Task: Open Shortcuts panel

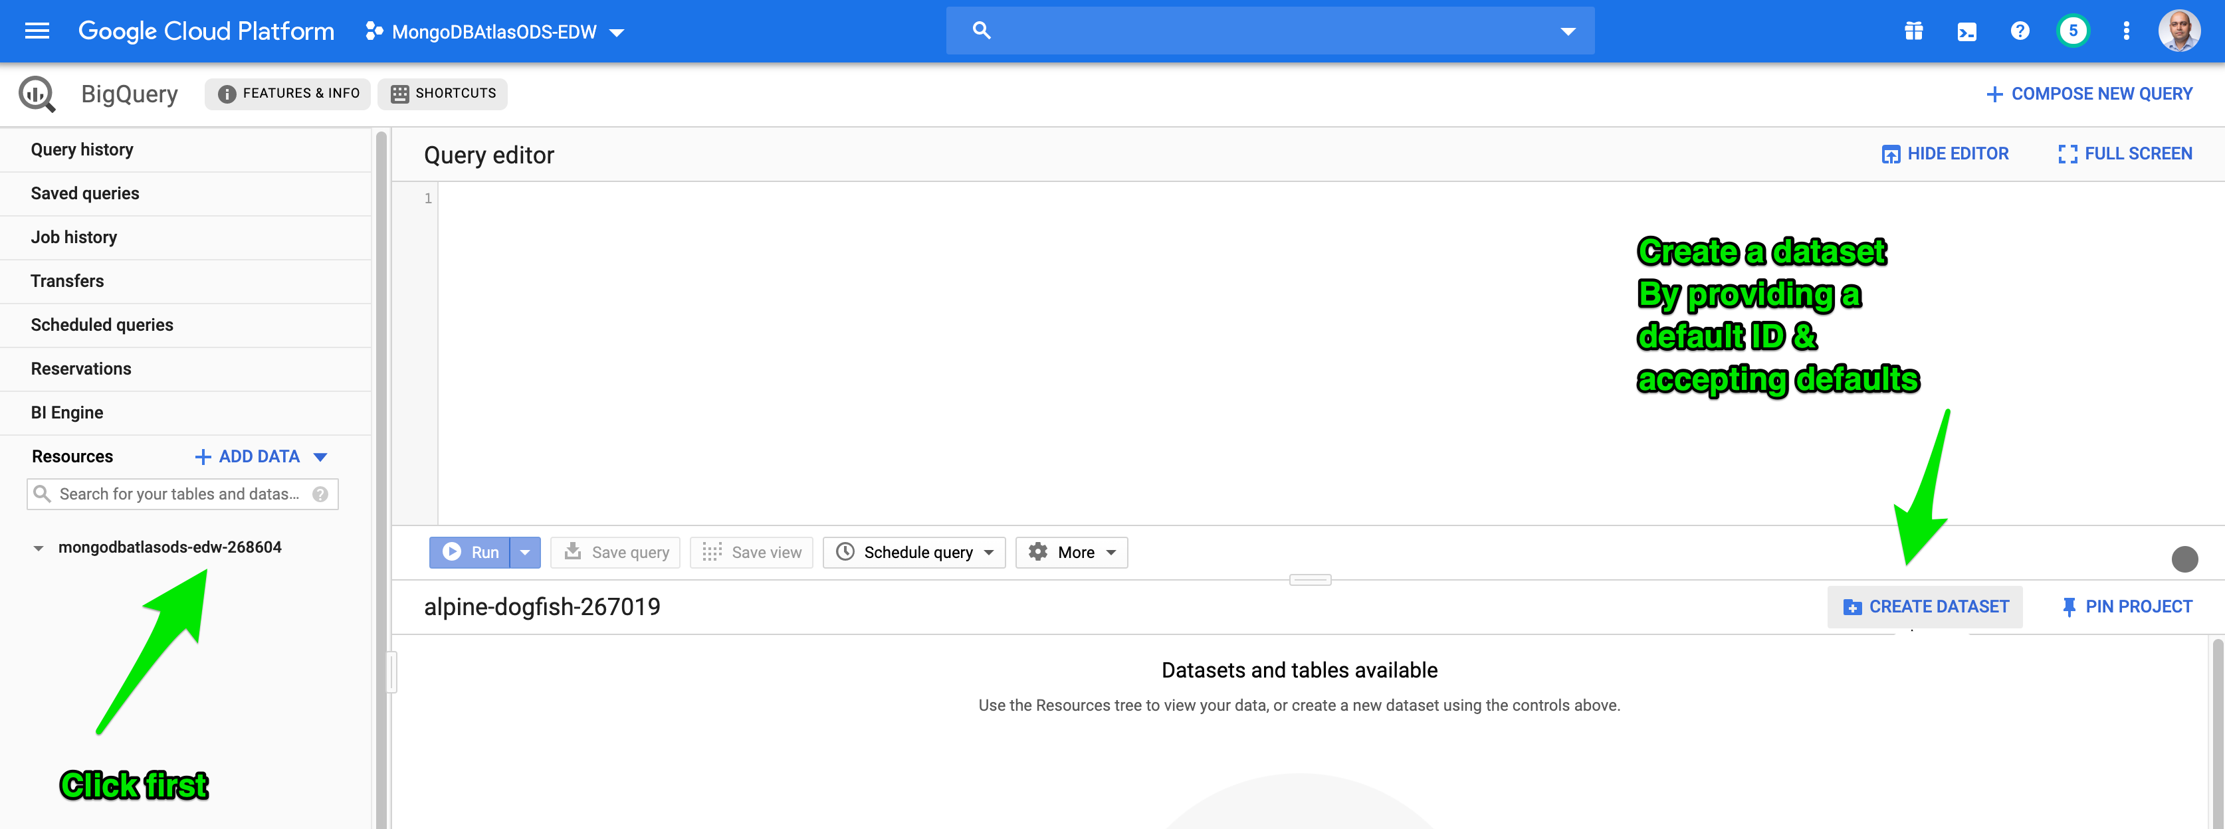Action: 442,93
